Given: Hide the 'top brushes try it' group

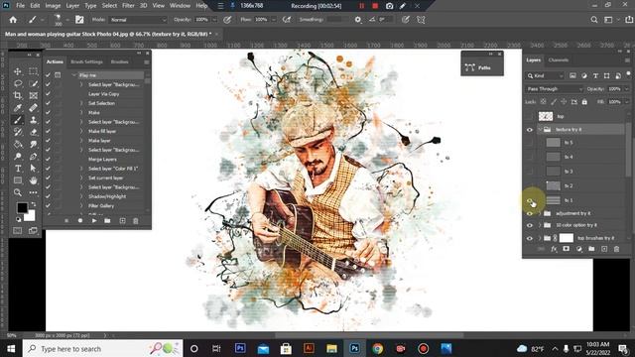Looking at the screenshot, I should pos(530,238).
